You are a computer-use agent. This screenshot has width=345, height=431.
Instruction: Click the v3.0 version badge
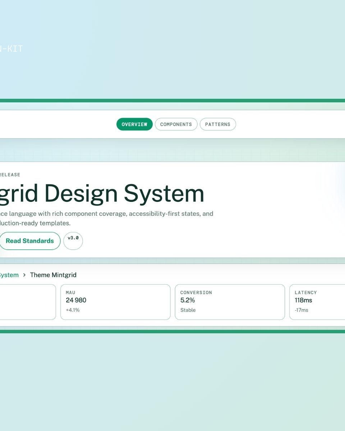73,241
